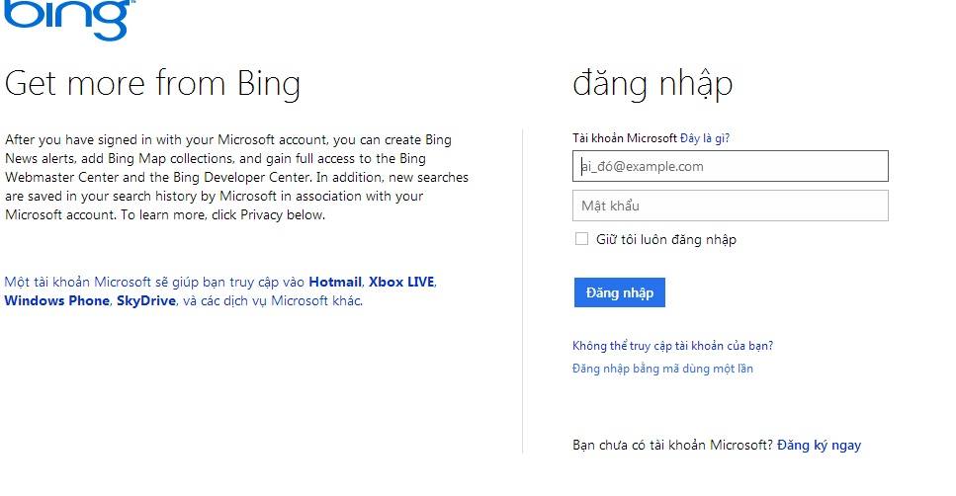Enable the Giữ tôi luôn đăng nhập checkbox
The image size is (956, 496).
581,239
